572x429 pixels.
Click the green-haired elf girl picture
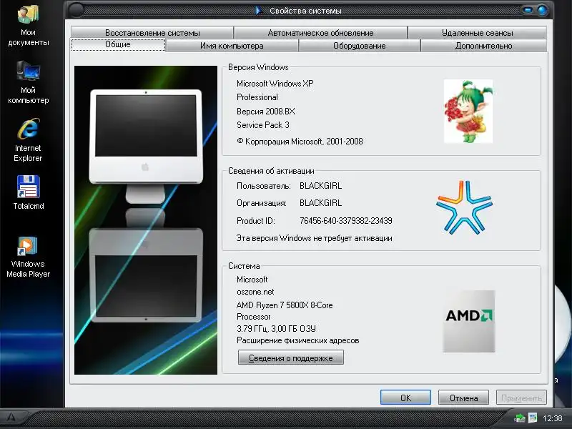[468, 112]
